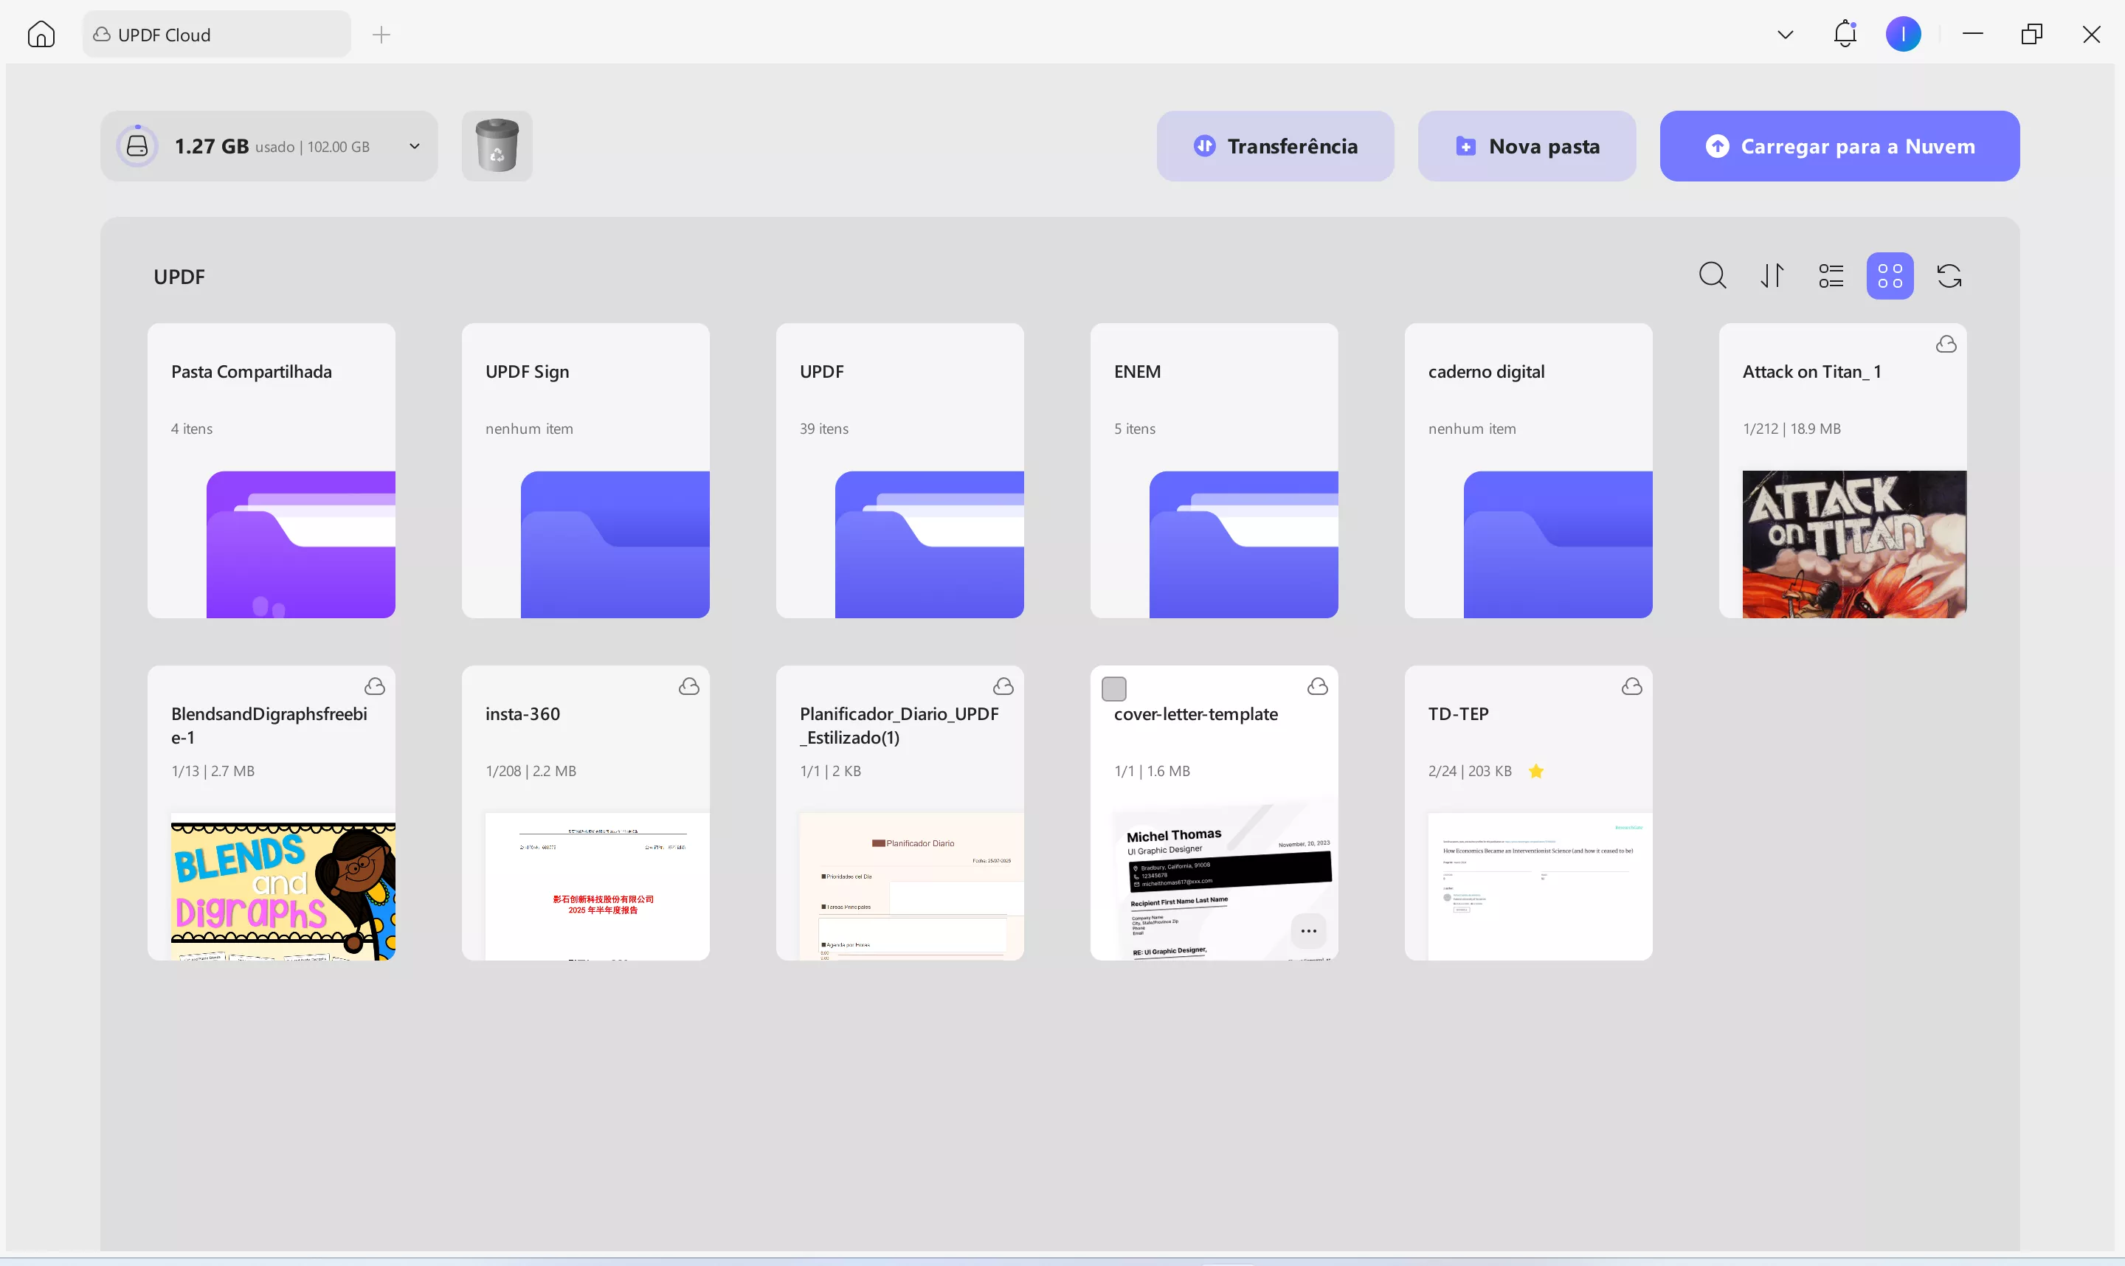Open the title bar chevron dropdown
This screenshot has height=1266, width=2125.
coord(1785,34)
